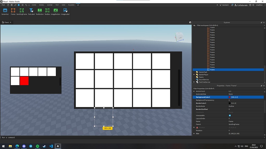Open the Assistant panel
The width and height of the screenshot is (266, 149).
click(x=224, y=5)
